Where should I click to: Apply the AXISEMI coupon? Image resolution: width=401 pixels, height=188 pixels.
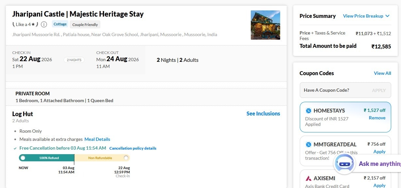[x=379, y=185]
